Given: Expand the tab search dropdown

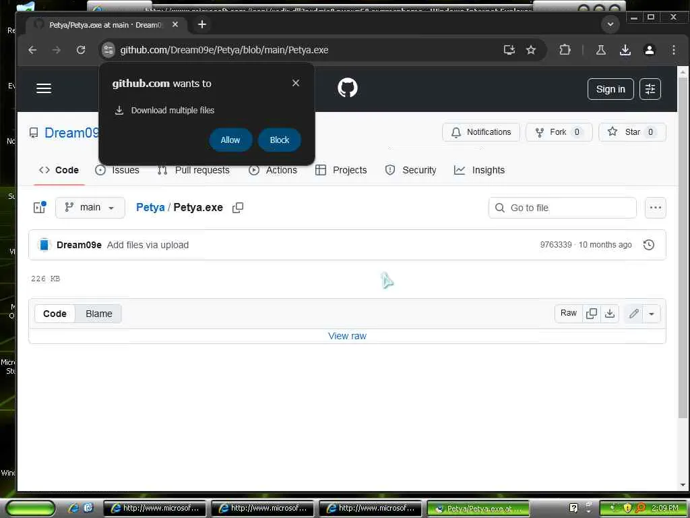Looking at the screenshot, I should pyautogui.click(x=610, y=24).
